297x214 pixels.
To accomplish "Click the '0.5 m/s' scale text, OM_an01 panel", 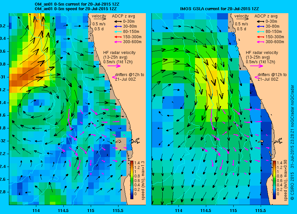I will (99, 24).
